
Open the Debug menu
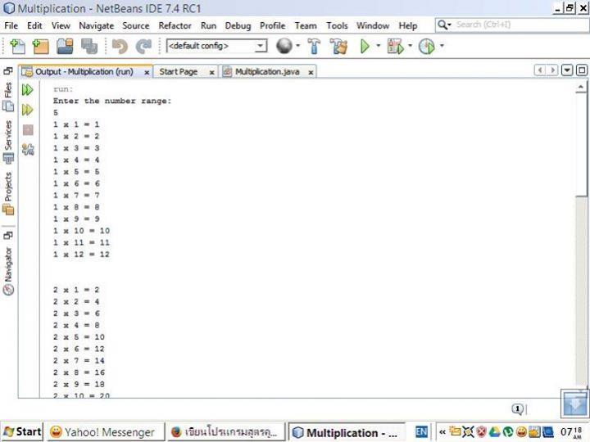tap(238, 25)
